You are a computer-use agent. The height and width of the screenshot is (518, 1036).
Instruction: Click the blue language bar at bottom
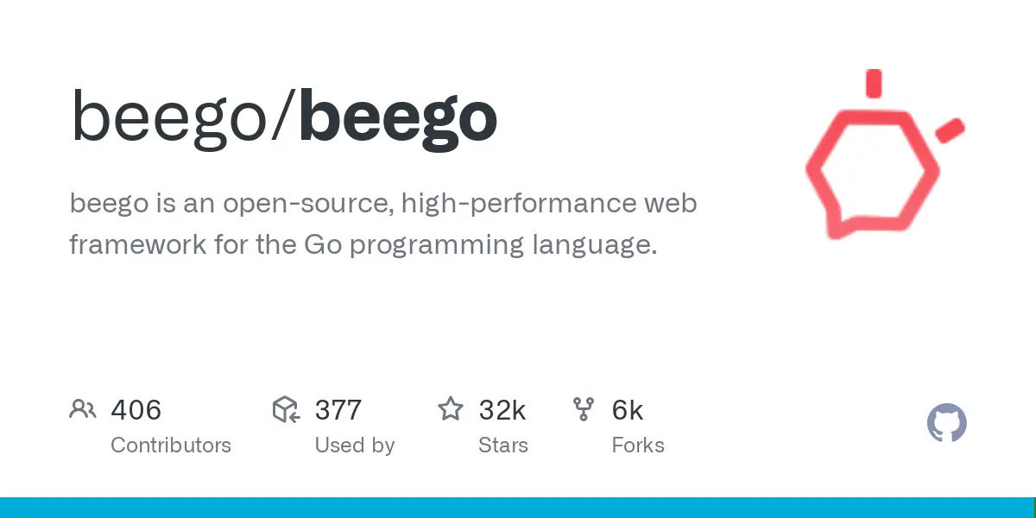coord(518,508)
